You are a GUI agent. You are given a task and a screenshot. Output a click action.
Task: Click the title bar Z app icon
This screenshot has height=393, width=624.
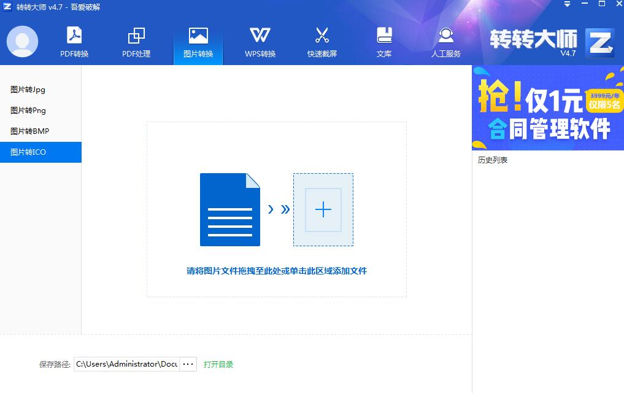click(7, 6)
